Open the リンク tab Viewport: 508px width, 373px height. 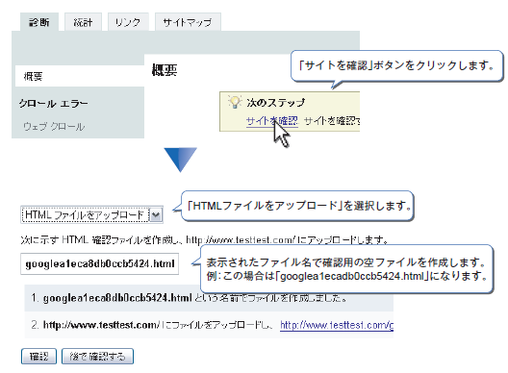pos(128,22)
